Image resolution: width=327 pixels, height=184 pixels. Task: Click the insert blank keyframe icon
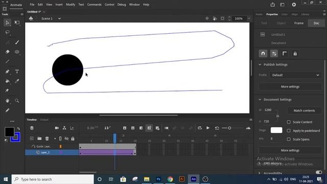pyautogui.click(x=133, y=128)
